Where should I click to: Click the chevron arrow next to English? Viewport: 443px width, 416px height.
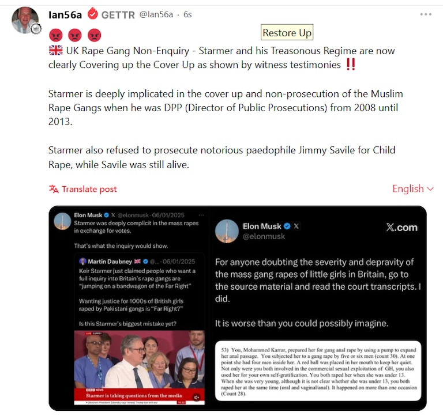(430, 189)
